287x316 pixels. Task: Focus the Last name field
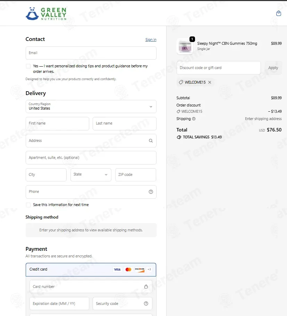point(125,123)
